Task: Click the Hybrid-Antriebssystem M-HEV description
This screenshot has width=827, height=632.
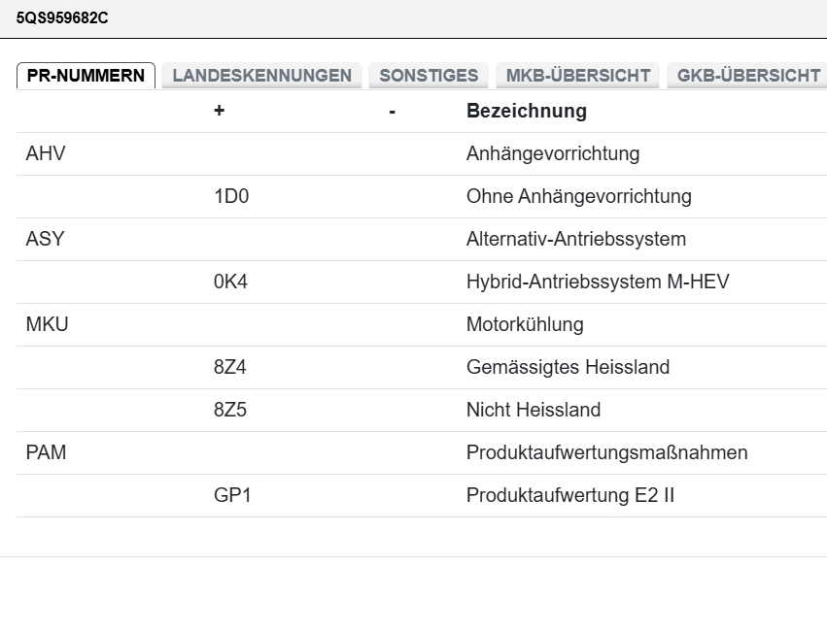Action: pyautogui.click(x=598, y=282)
